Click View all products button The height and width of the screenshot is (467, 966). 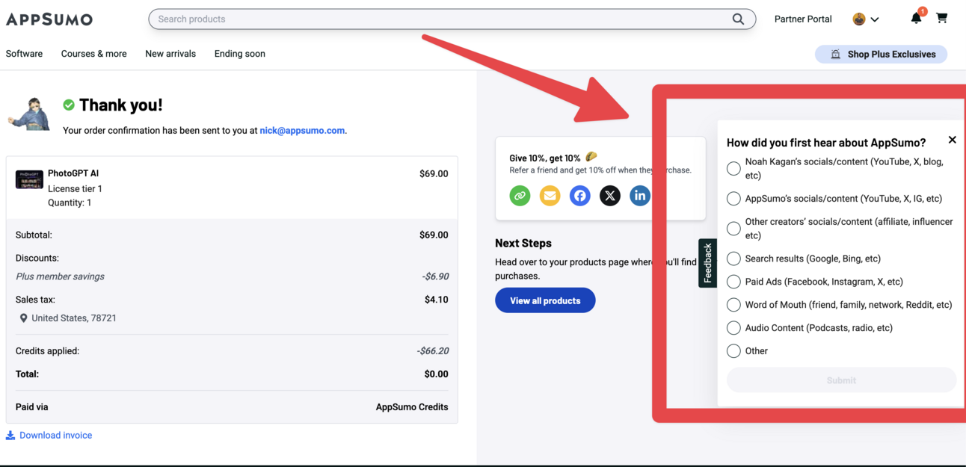(545, 300)
